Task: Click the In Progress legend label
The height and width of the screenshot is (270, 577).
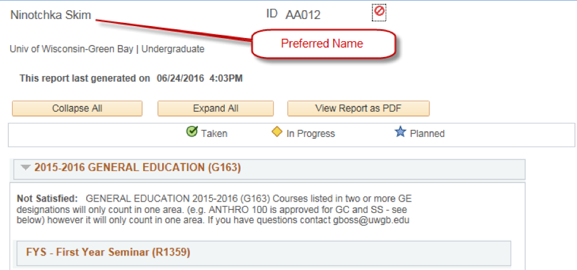Action: pos(310,134)
